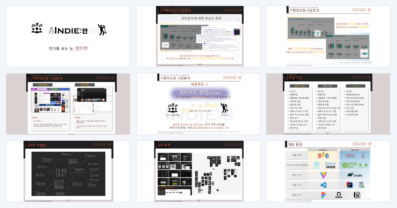Image resolution: width=397 pixels, height=208 pixels.
Task: Click the Vite lightning logo
Action: 323,175
